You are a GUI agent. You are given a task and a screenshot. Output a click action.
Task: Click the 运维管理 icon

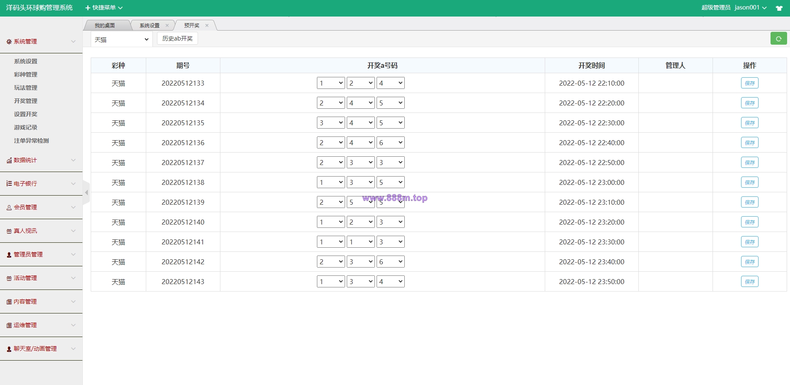[9, 325]
